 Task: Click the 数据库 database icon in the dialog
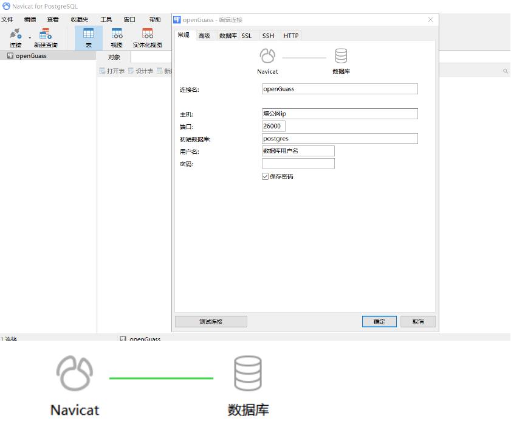point(340,56)
